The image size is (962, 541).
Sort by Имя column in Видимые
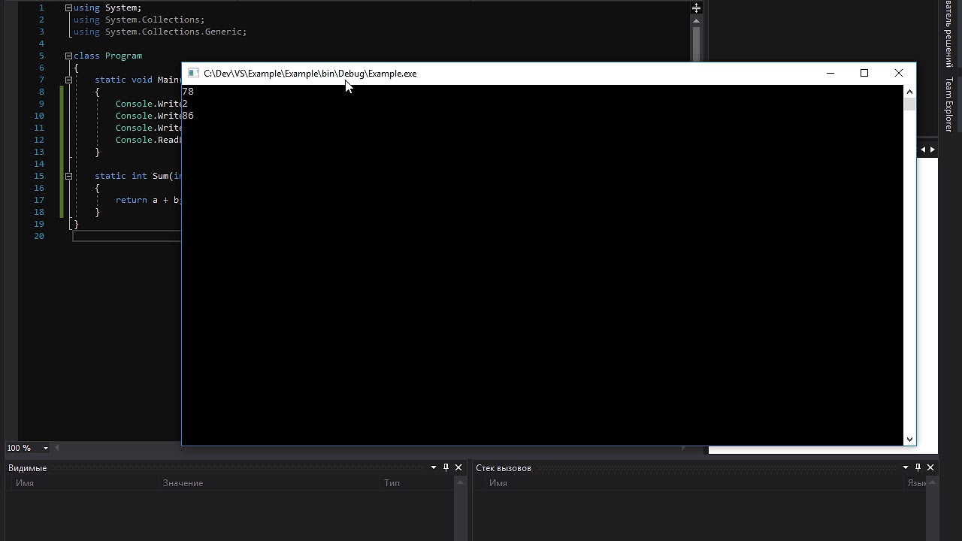click(x=25, y=482)
